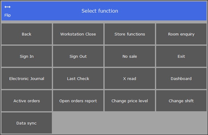Tap the Sign Out button
Viewport: 208px width, 135px height.
tap(78, 56)
